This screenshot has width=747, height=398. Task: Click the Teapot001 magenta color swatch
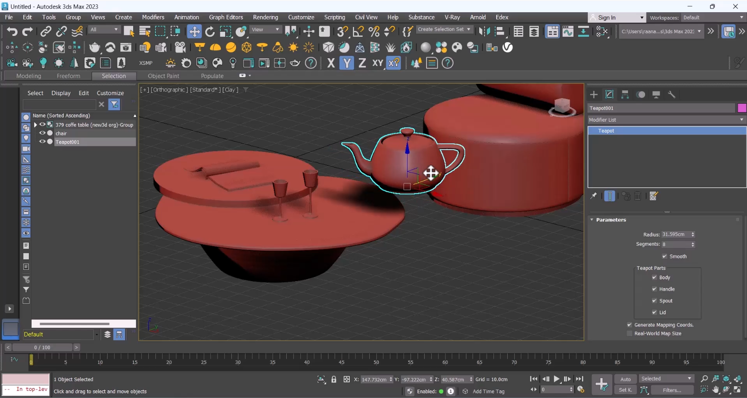(x=742, y=108)
